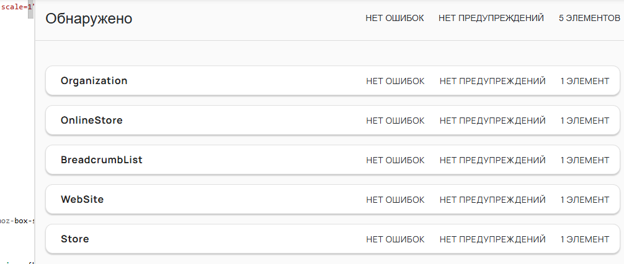Click НЕТ ПРЕДУПРЕЖДЕНИЙ in OnlineStore row
This screenshot has width=624, height=264.
(x=493, y=121)
